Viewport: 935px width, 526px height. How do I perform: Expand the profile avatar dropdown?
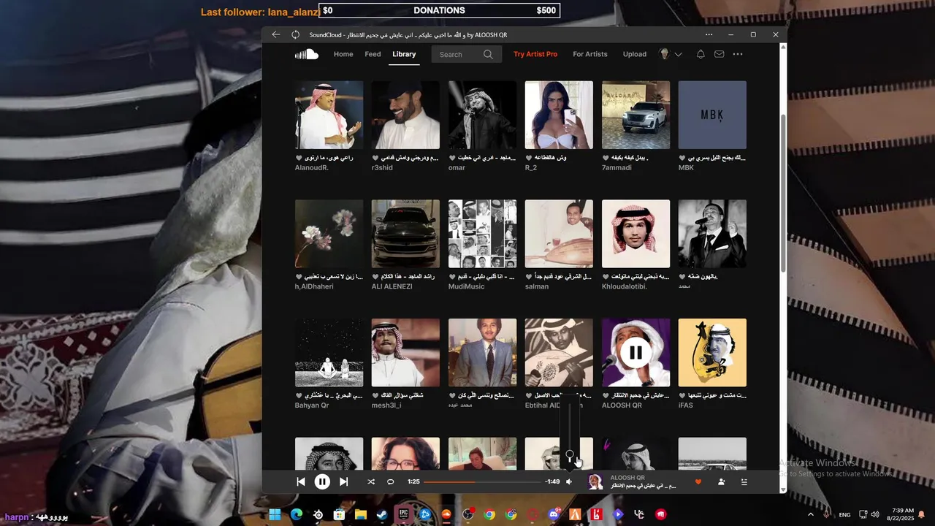click(x=671, y=54)
